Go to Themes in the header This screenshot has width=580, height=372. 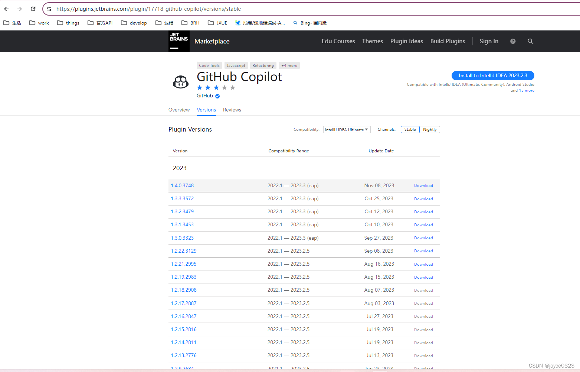373,41
